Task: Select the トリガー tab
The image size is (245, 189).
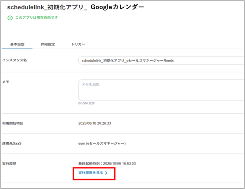Action: [78, 44]
